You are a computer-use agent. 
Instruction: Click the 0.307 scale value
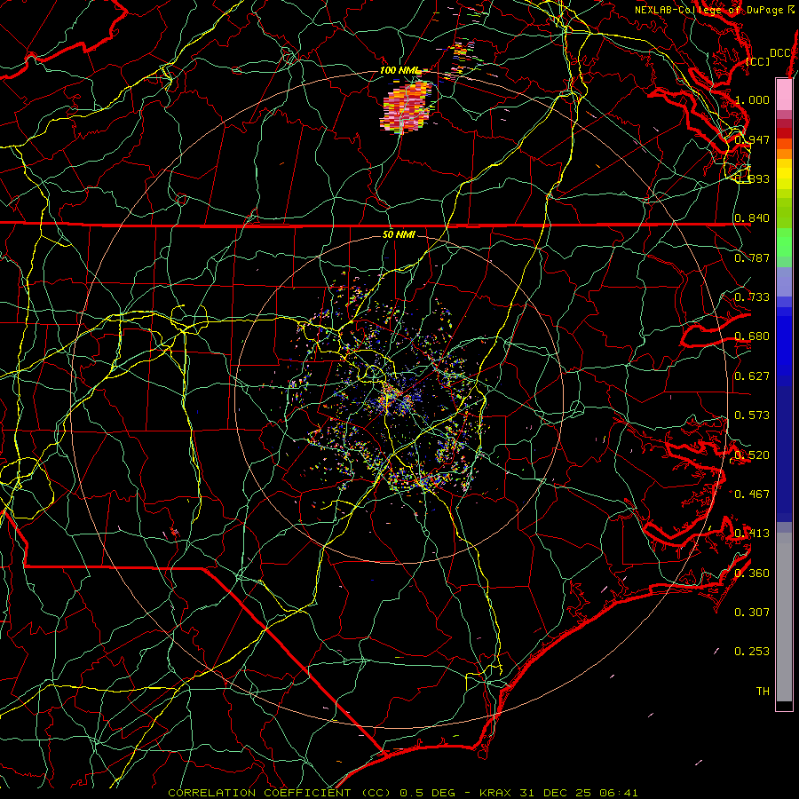pyautogui.click(x=752, y=613)
